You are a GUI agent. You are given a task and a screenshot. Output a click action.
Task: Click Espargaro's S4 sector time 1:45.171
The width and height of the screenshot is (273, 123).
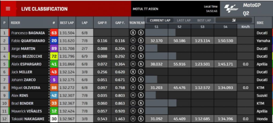click(x=225, y=64)
